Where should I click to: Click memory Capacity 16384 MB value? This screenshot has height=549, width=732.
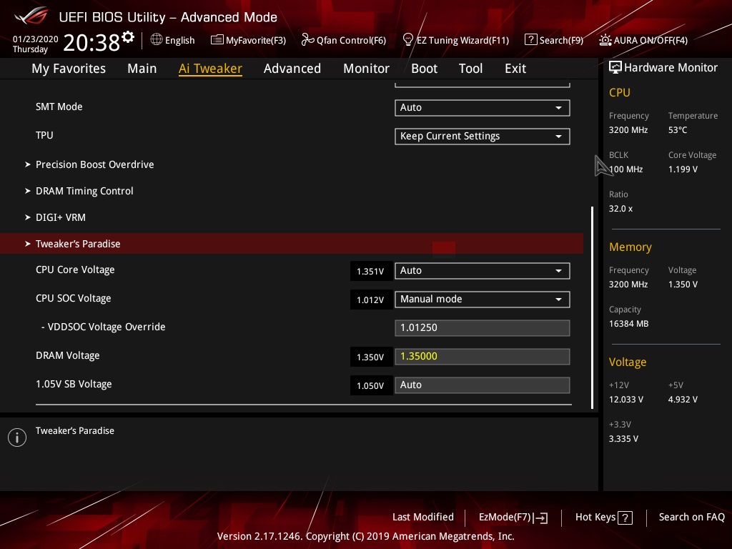(x=628, y=324)
